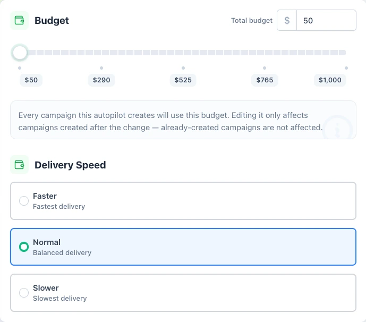Choose the $525 budget preset

pos(183,80)
